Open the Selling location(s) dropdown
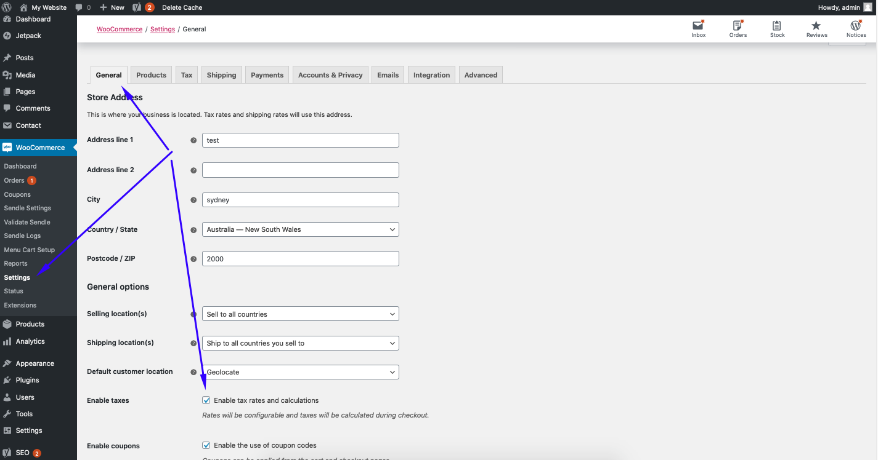The width and height of the screenshot is (878, 460). (300, 314)
